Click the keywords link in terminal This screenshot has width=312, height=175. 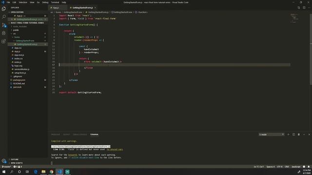(73, 155)
